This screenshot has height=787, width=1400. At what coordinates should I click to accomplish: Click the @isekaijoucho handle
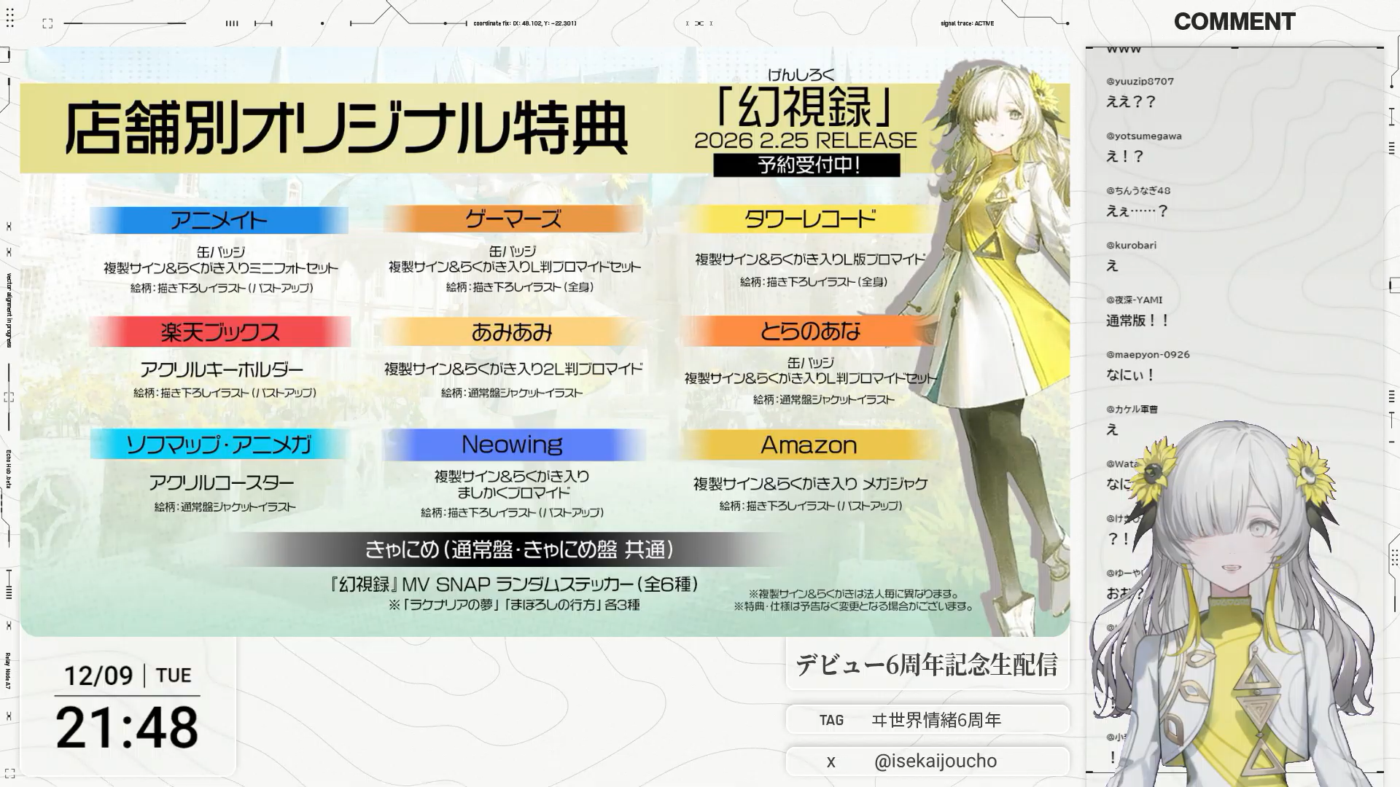(935, 761)
